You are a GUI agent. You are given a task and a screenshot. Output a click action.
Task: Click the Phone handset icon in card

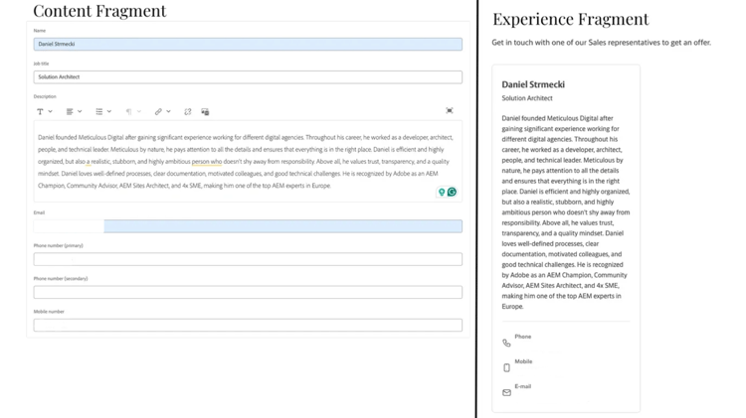coord(506,343)
